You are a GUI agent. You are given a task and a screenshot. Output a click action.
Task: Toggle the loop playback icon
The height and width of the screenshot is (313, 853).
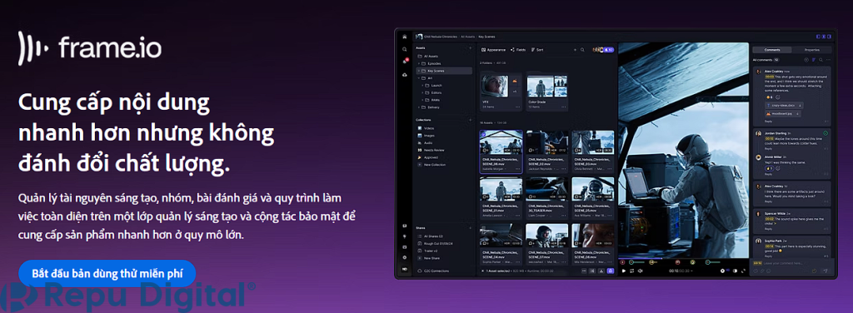click(x=631, y=271)
